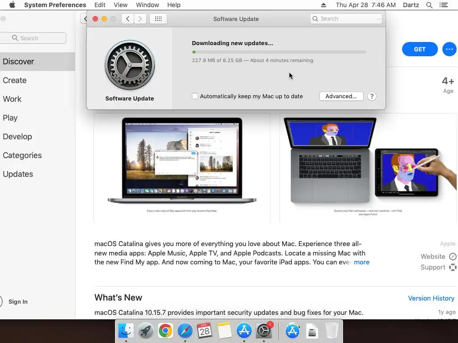
Task: Open Spotlight search from the menu bar
Action: (429, 5)
